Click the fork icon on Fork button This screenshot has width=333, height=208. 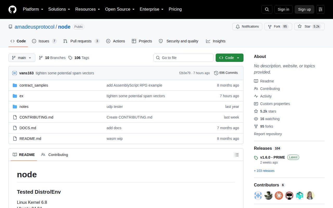[270, 27]
